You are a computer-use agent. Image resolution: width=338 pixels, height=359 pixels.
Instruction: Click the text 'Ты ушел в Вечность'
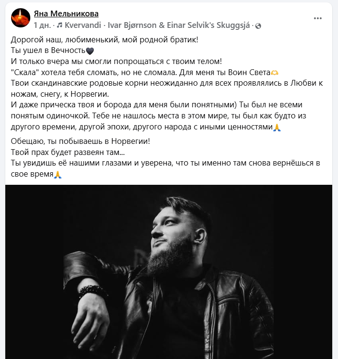pos(48,51)
